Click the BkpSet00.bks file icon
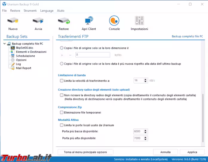This screenshot has height=162, width=208. [x=13, y=48]
